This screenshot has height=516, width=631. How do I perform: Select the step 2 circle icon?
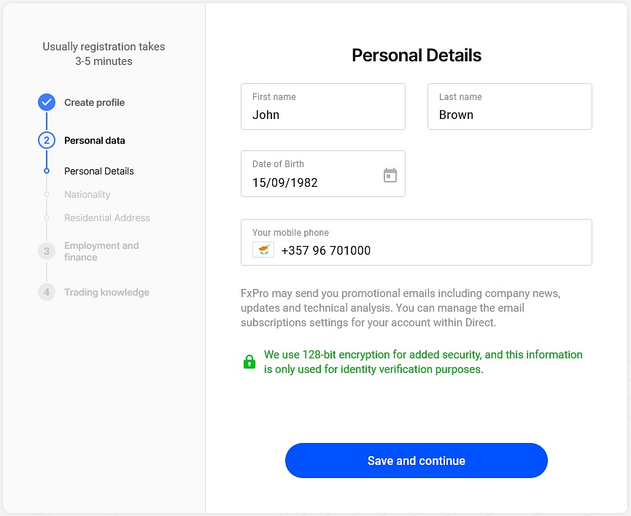(x=47, y=140)
